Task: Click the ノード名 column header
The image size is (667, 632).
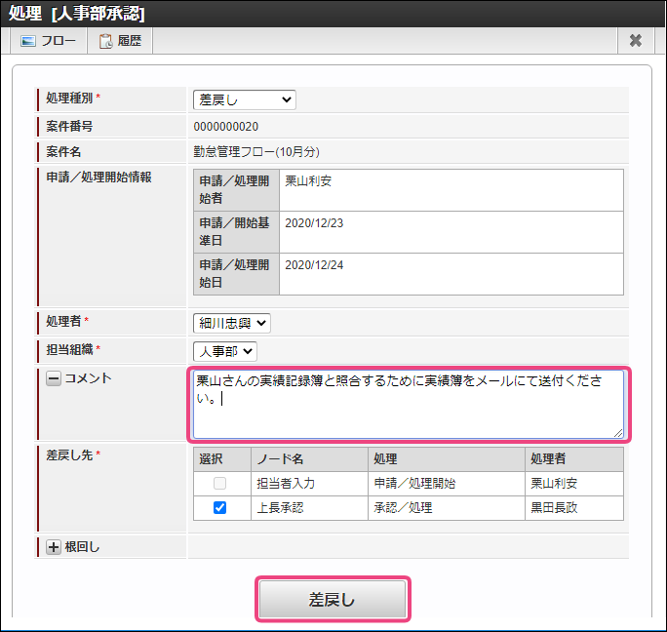Action: 309,458
